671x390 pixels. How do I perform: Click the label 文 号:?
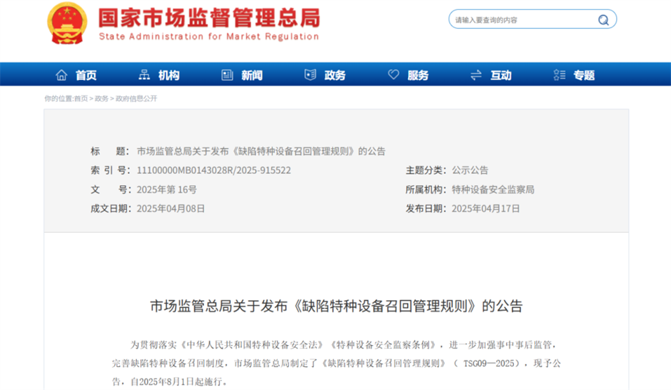[110, 190]
